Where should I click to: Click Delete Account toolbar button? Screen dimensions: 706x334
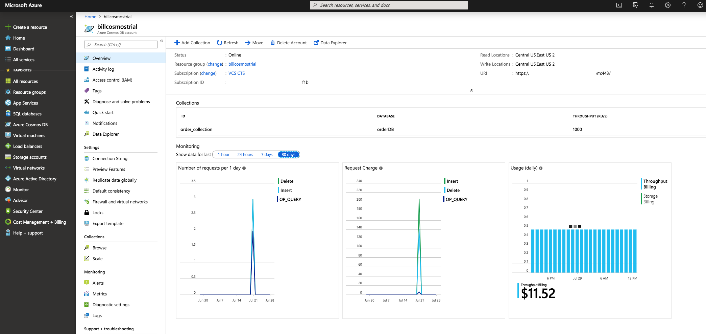point(289,43)
